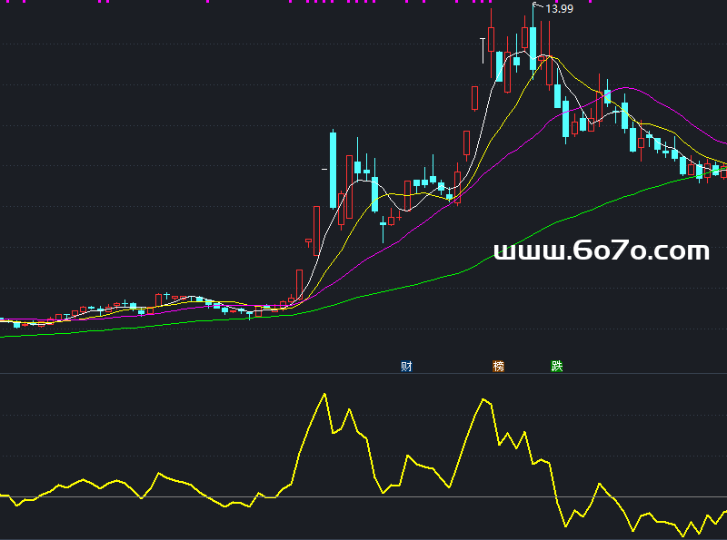
Task: Click the arrow flag pointing to the 13.99 high
Action: tap(536, 6)
